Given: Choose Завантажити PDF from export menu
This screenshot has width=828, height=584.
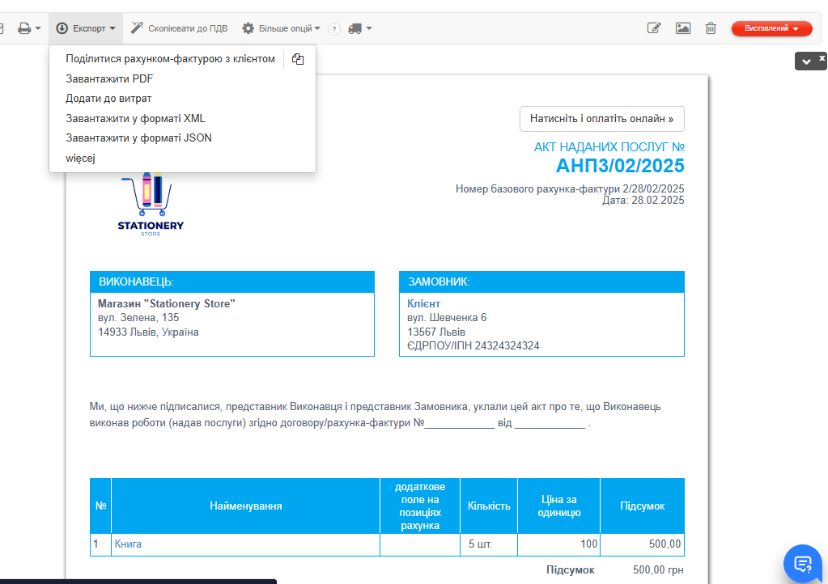Looking at the screenshot, I should [109, 79].
